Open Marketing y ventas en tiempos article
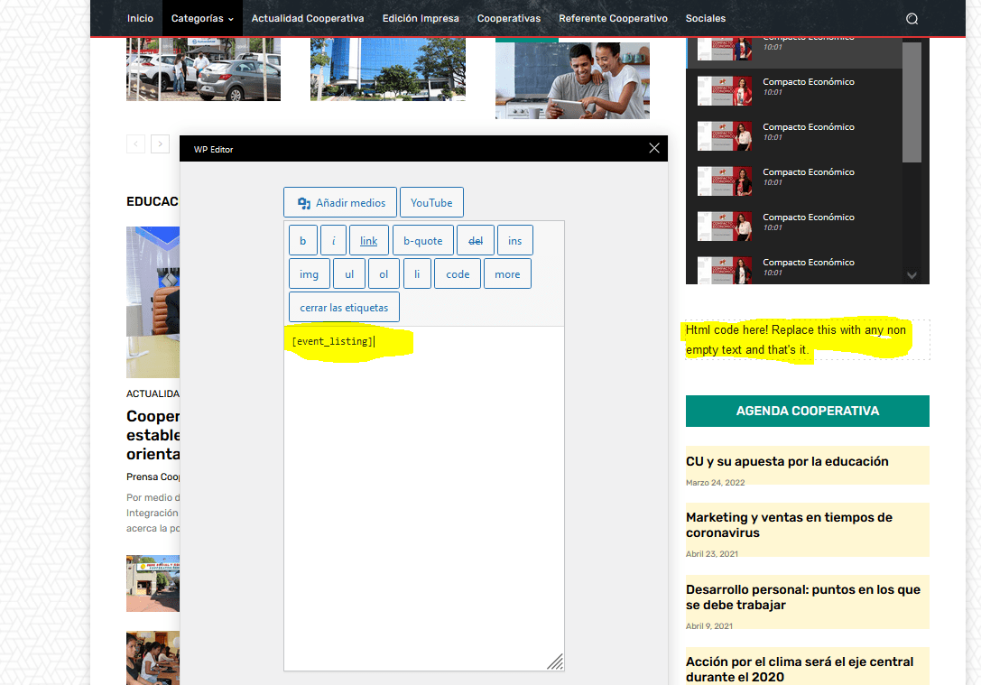The height and width of the screenshot is (685, 981). pos(789,525)
